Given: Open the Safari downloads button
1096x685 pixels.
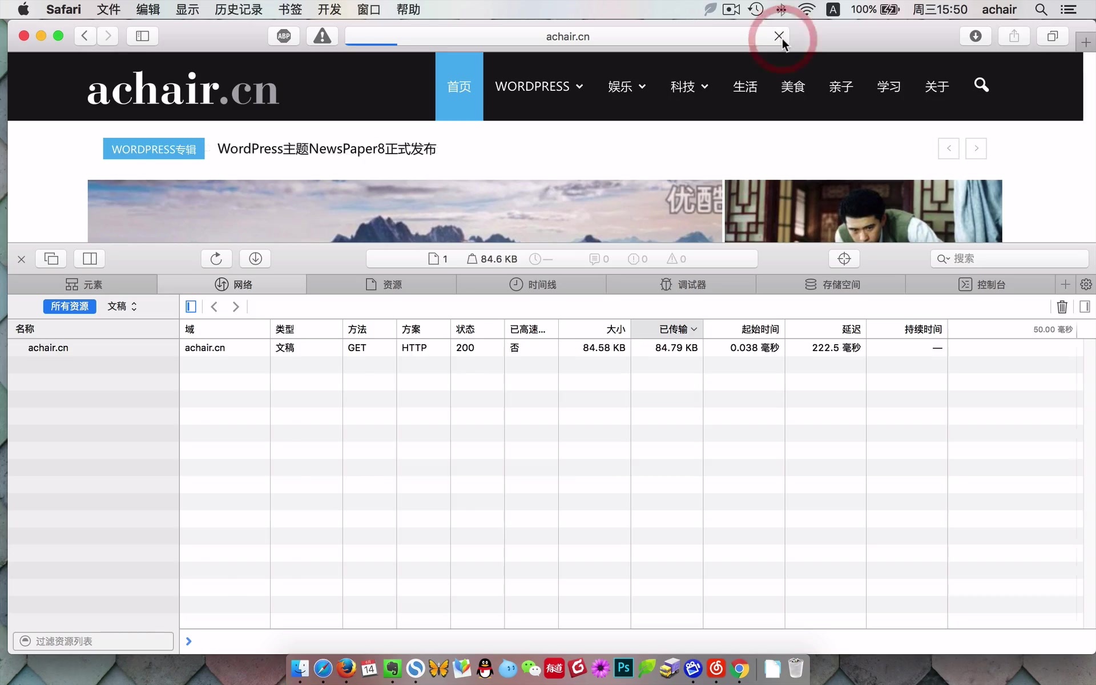Looking at the screenshot, I should [x=976, y=36].
